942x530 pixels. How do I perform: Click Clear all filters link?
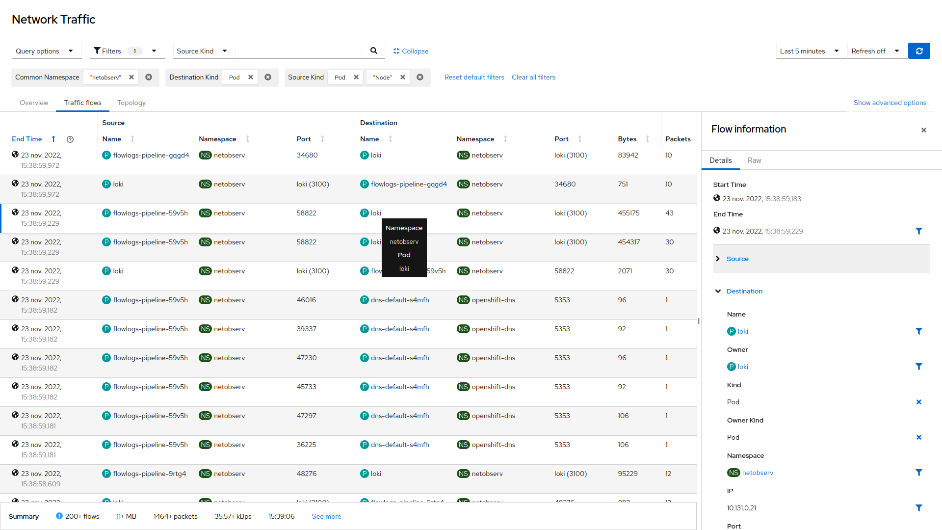(x=533, y=77)
